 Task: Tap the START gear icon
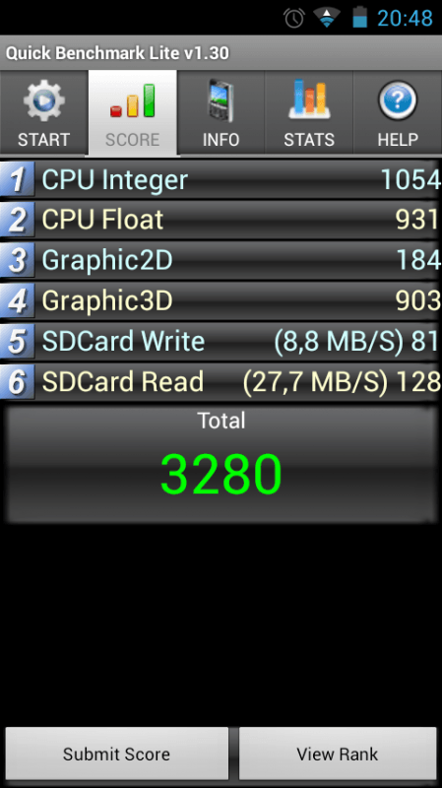(x=43, y=100)
